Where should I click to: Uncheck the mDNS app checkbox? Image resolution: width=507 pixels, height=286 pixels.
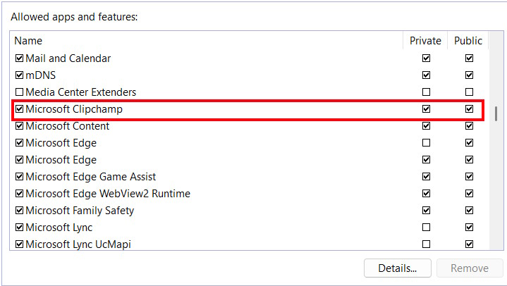[x=20, y=75]
